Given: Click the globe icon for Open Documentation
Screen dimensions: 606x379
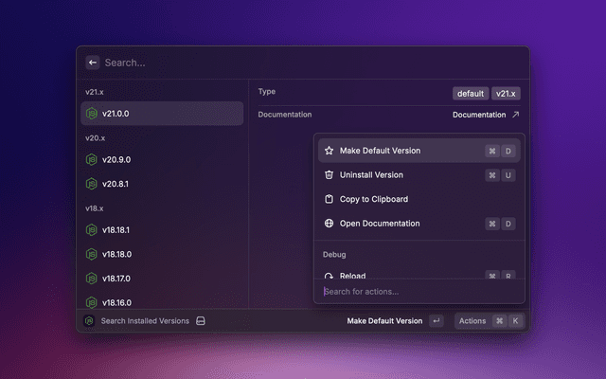Looking at the screenshot, I should click(x=329, y=224).
